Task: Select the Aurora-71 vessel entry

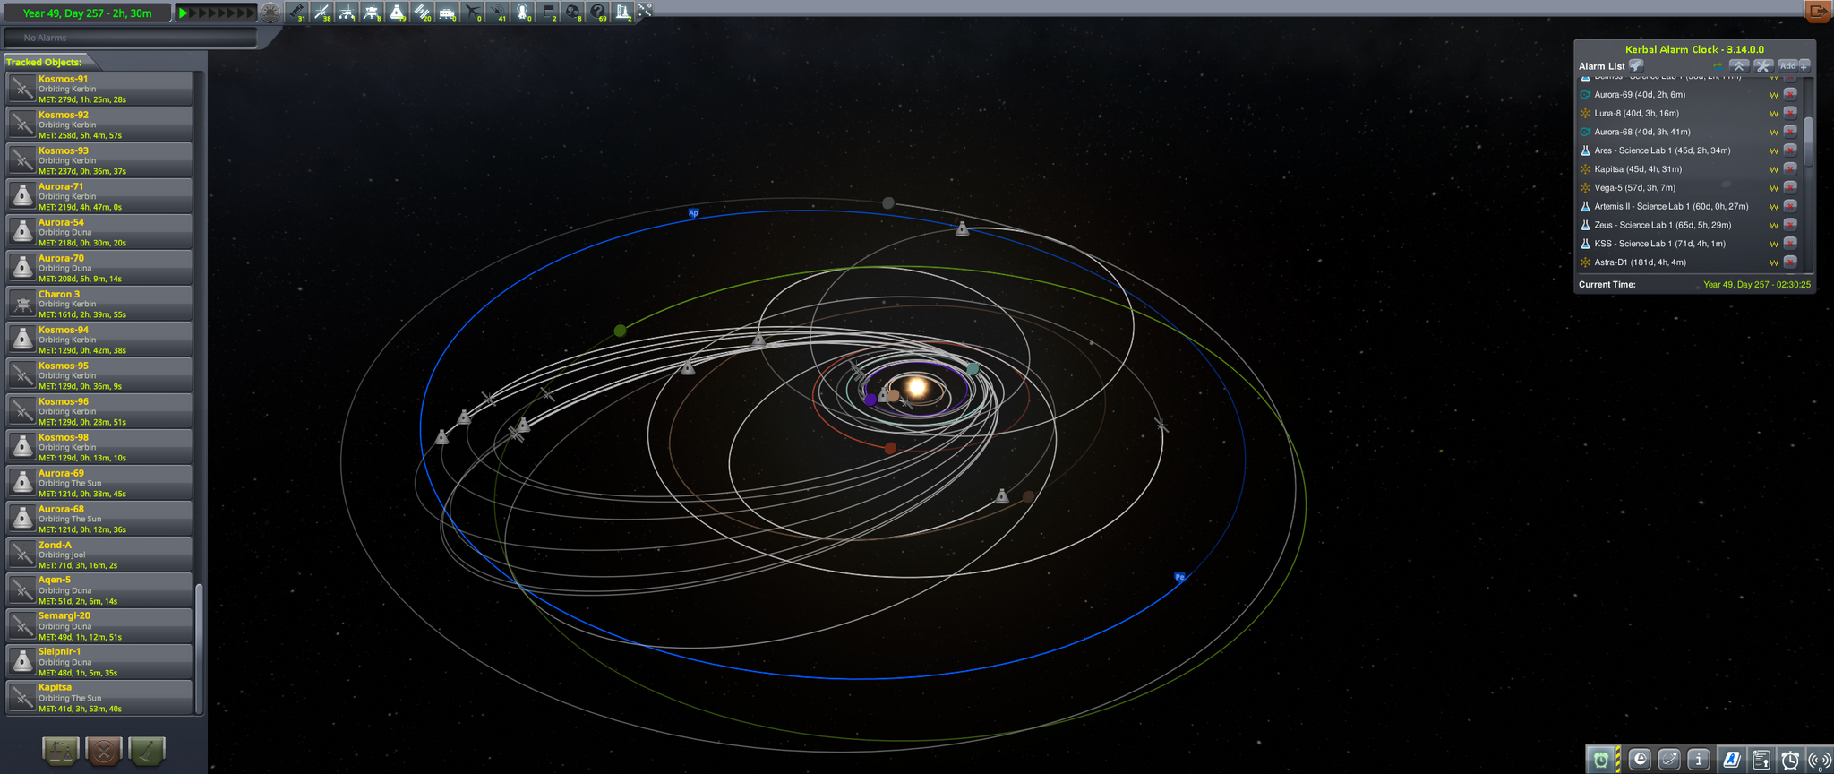Action: [x=99, y=196]
